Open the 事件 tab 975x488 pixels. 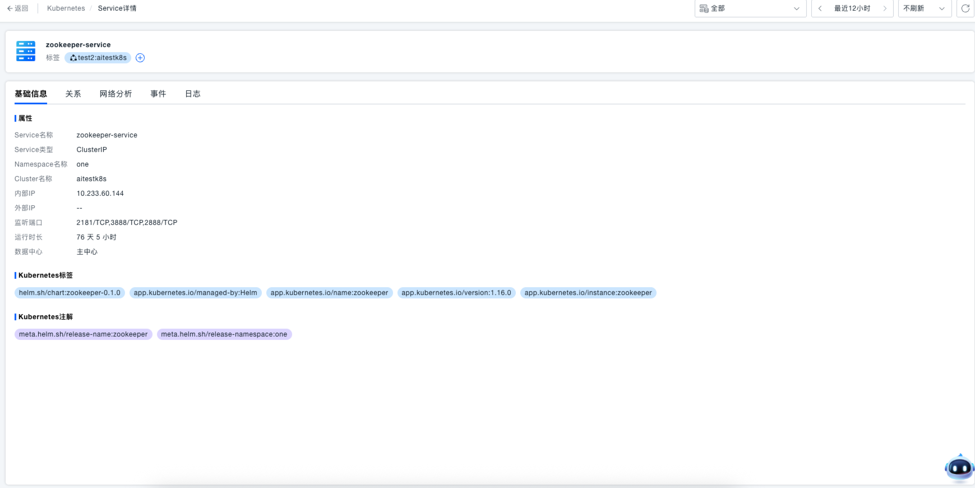click(x=158, y=94)
